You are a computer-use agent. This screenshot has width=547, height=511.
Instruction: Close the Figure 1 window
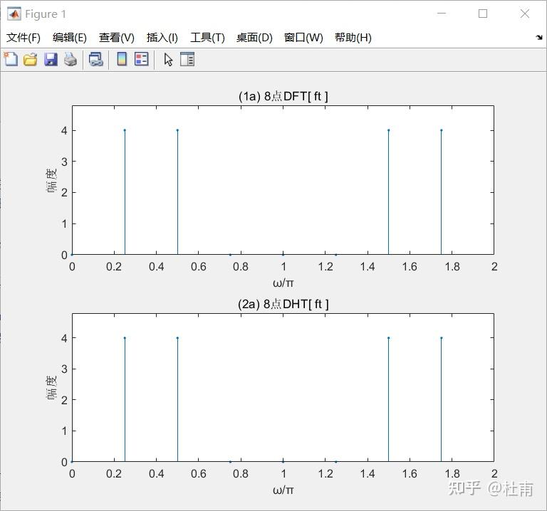[x=525, y=14]
